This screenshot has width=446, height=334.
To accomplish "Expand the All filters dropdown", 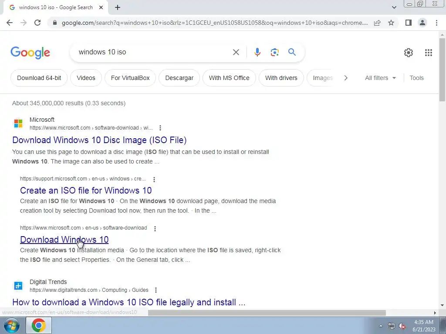I will pos(380,78).
